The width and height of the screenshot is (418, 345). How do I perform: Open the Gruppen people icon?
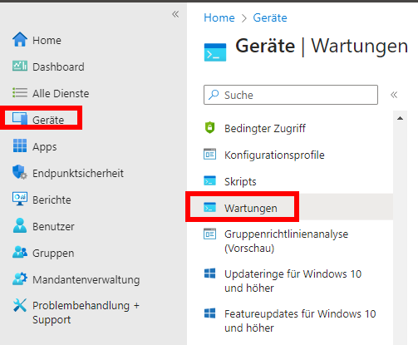point(20,252)
